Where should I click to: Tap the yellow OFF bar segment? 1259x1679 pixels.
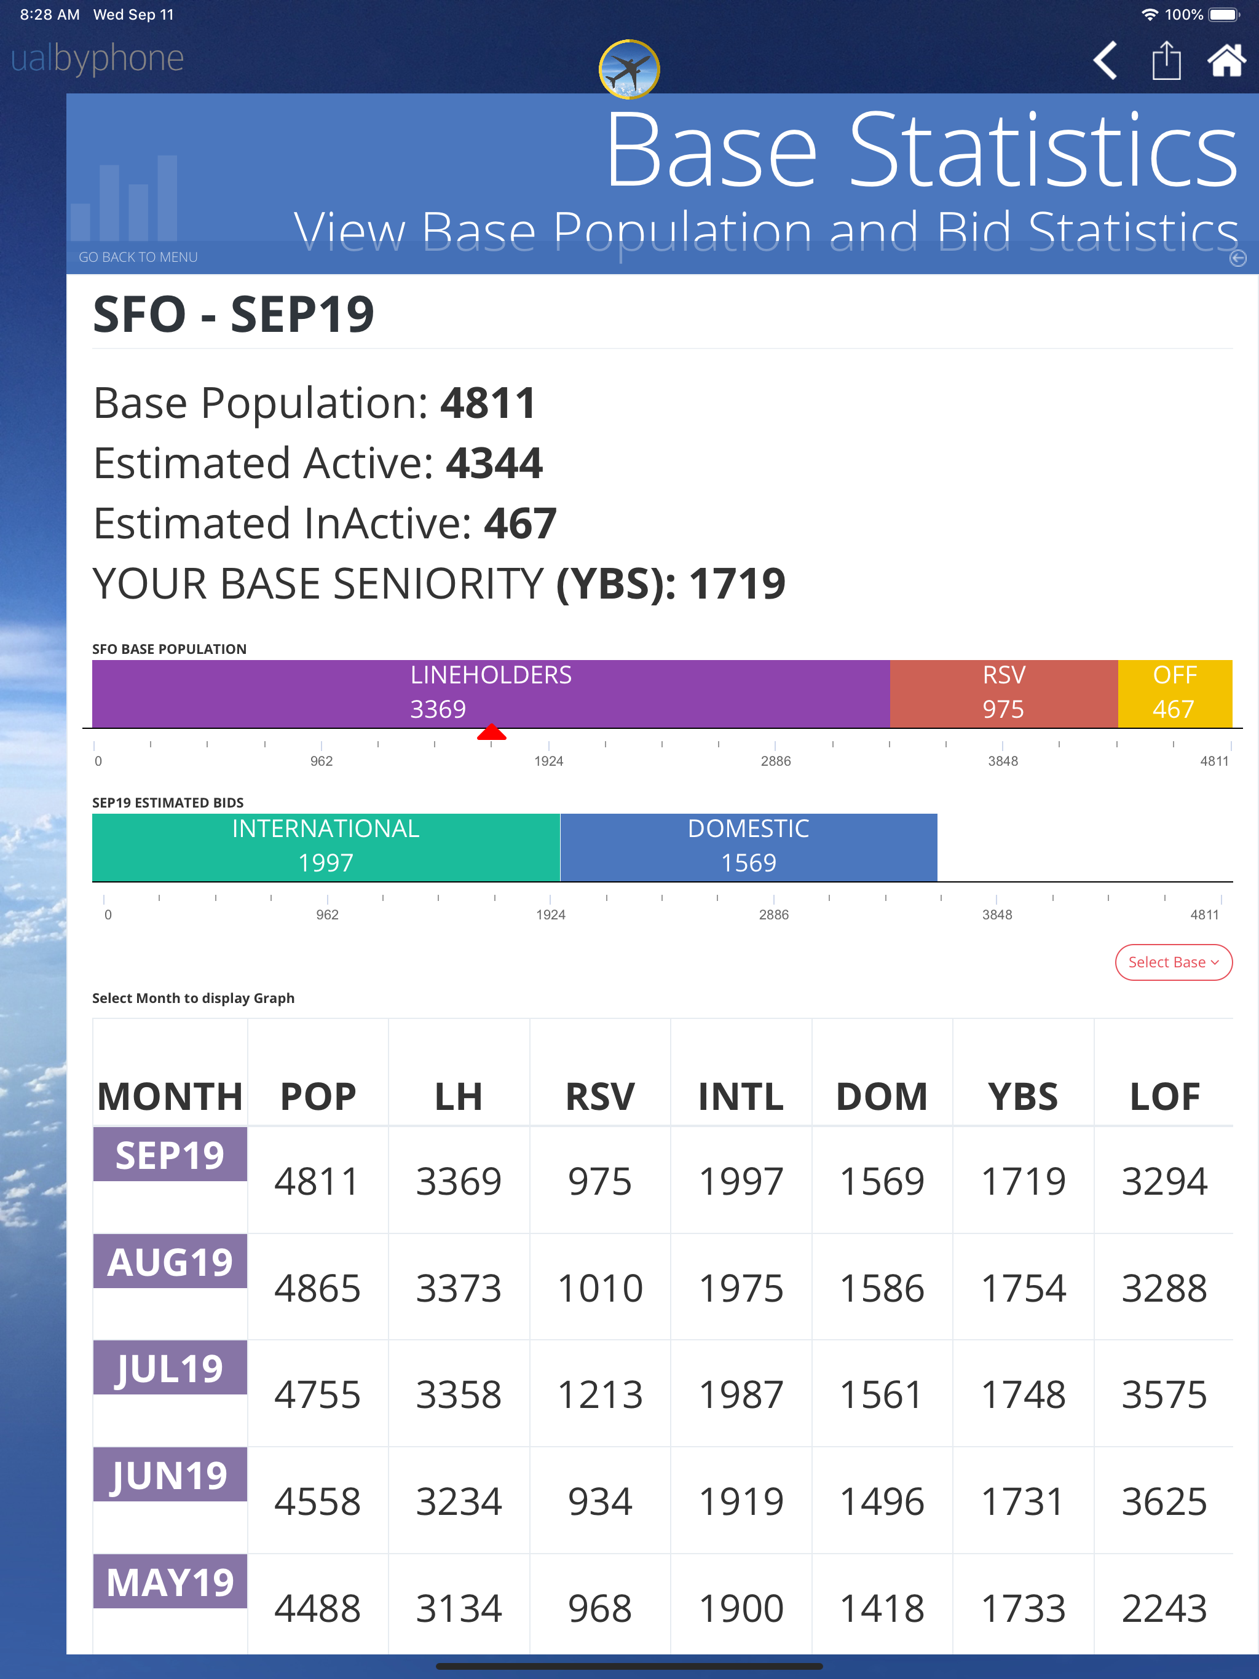(x=1175, y=693)
